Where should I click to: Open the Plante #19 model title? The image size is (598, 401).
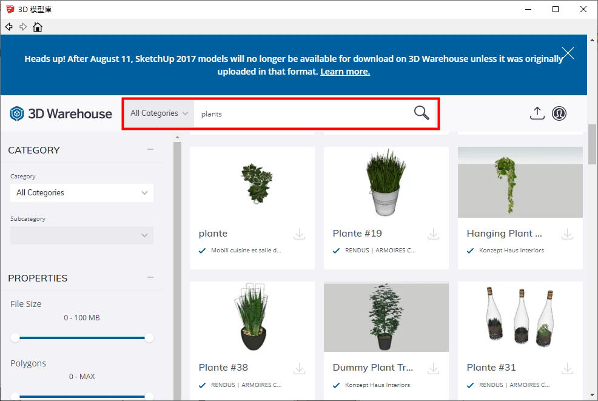click(357, 233)
